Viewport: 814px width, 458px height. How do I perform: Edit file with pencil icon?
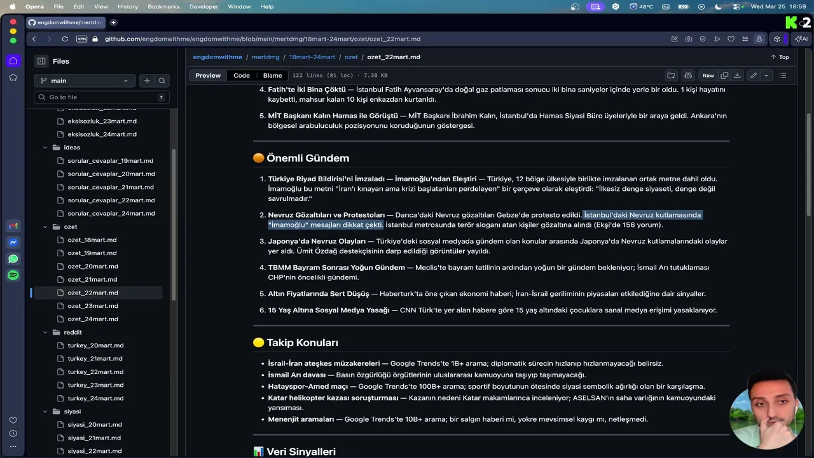tap(754, 75)
